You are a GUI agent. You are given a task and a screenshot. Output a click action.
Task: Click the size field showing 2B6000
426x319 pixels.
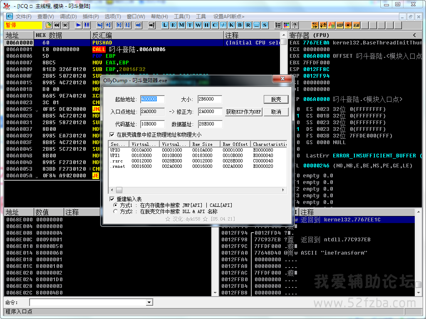tap(210, 99)
